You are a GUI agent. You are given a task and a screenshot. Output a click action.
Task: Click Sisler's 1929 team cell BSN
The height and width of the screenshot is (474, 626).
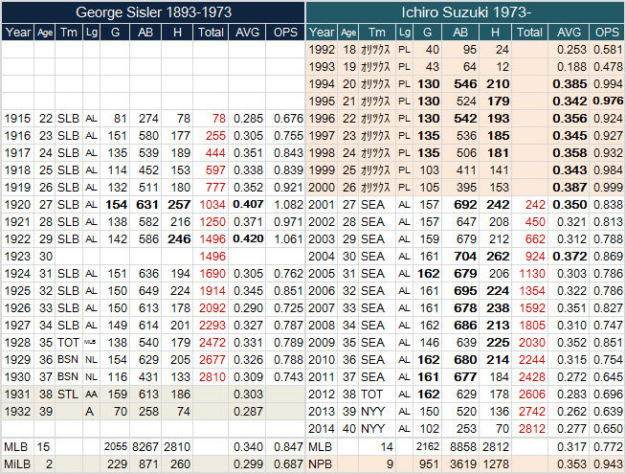(x=69, y=359)
